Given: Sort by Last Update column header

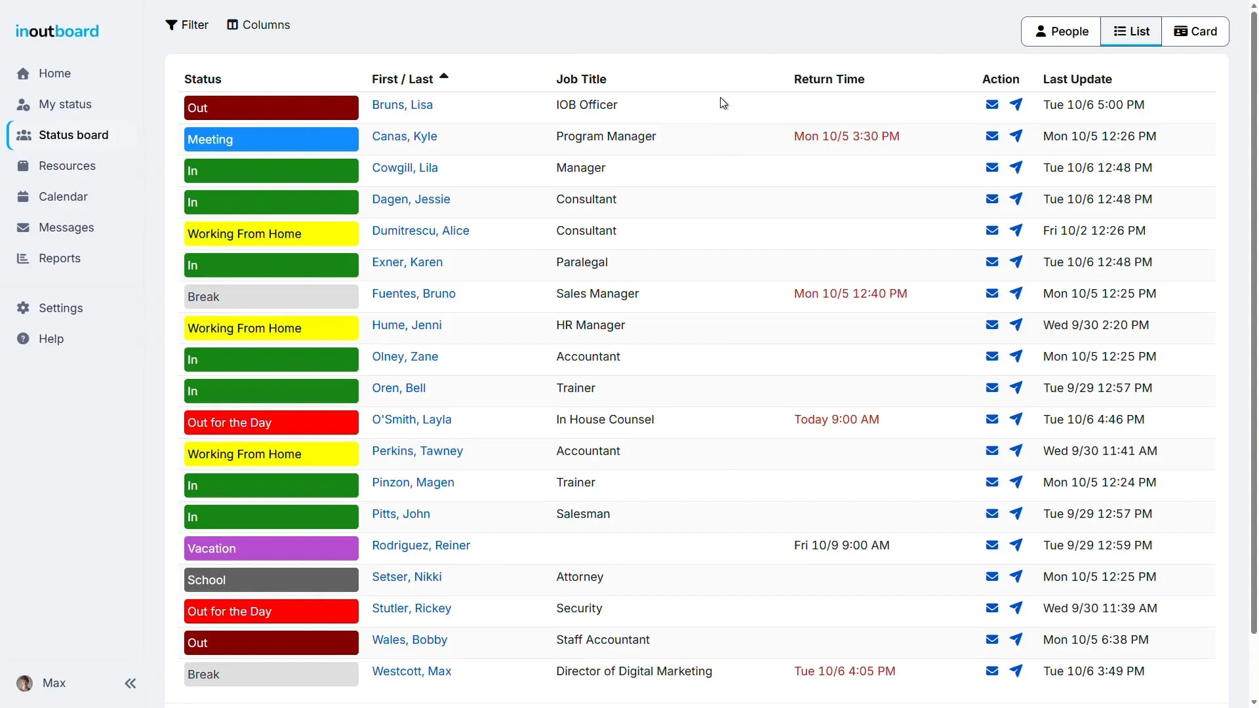Looking at the screenshot, I should point(1077,79).
